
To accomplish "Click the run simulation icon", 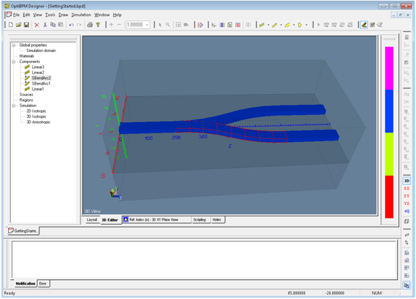I will click(200, 25).
